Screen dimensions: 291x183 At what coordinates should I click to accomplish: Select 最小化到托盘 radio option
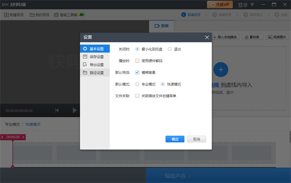click(137, 49)
